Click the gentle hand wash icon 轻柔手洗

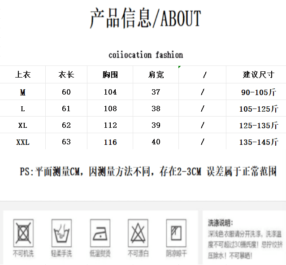(x=62, y=233)
